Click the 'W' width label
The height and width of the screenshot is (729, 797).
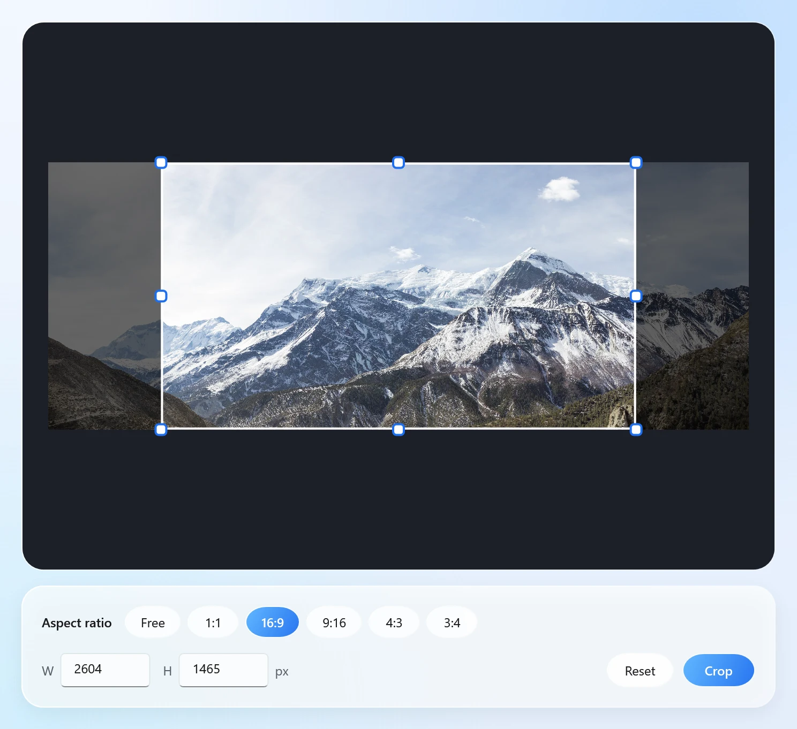(x=48, y=671)
